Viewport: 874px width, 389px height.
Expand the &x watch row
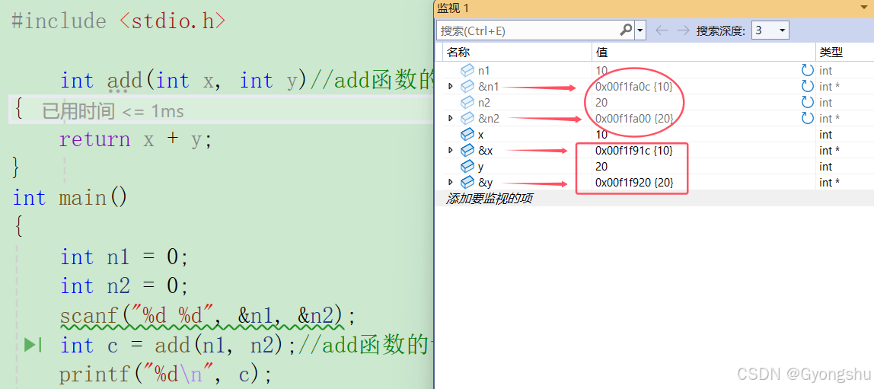(x=451, y=151)
